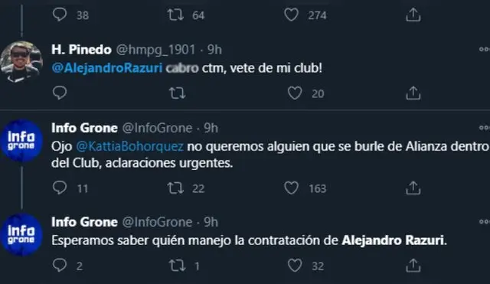Retweet the tweet with 64 retweets

(x=175, y=15)
